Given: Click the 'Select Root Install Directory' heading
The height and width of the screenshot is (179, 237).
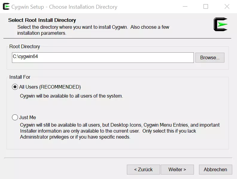Looking at the screenshot, I should 42,20.
